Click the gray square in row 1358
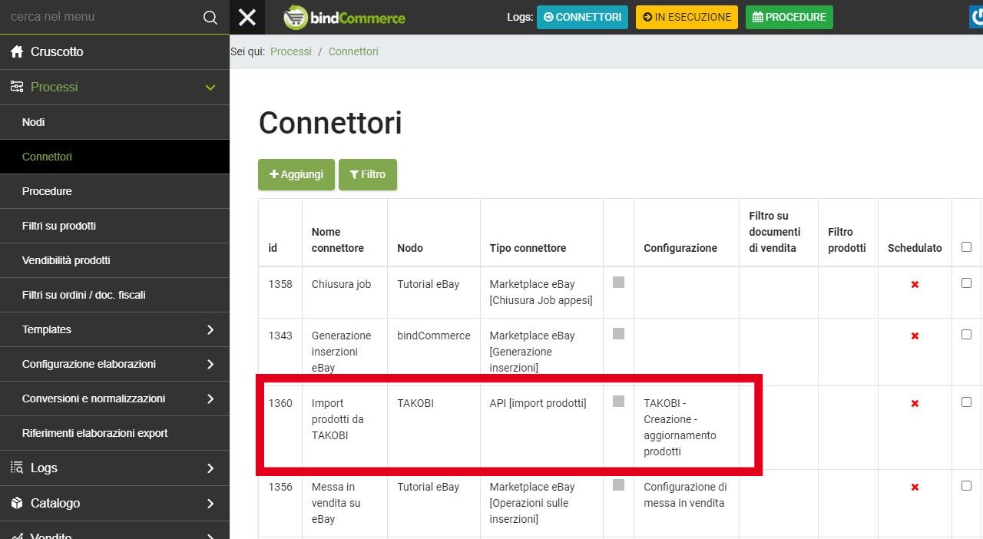The height and width of the screenshot is (539, 983). tap(618, 283)
